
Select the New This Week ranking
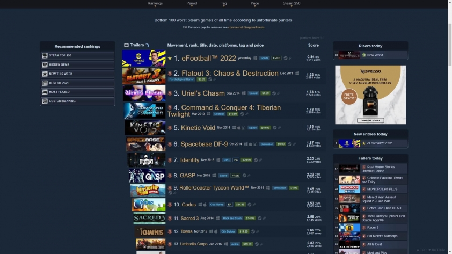point(77,74)
